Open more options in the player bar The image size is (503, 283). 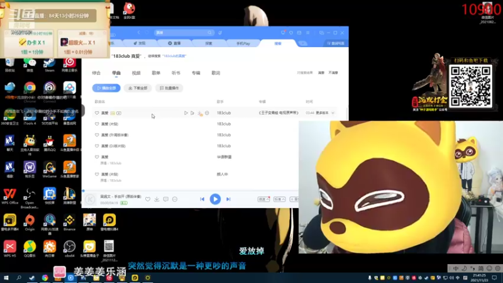175,199
